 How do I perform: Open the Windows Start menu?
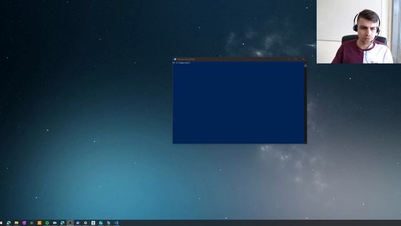click(x=1, y=223)
